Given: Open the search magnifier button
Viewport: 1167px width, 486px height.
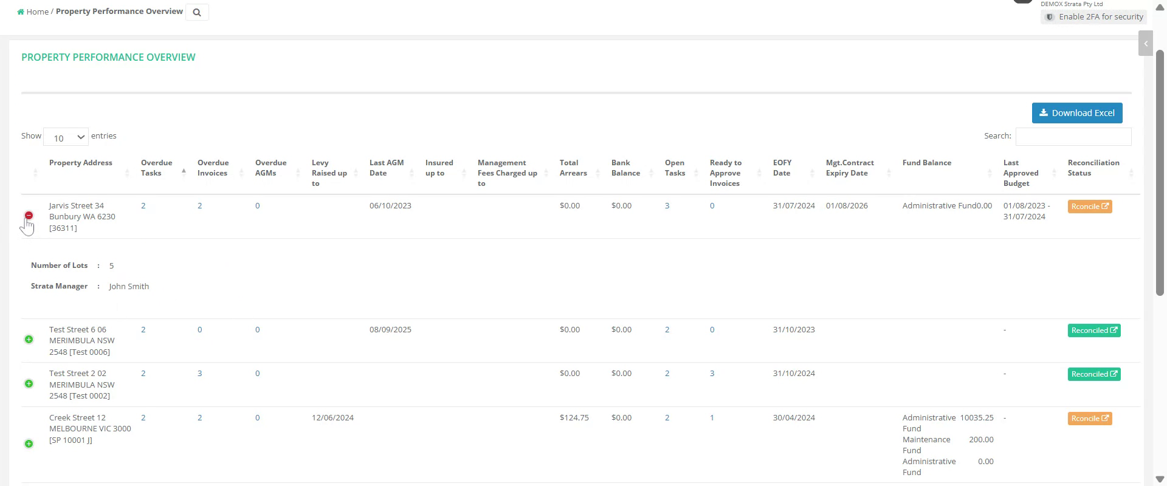Looking at the screenshot, I should [197, 12].
